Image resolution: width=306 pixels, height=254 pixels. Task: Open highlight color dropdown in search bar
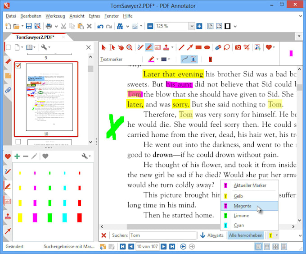point(277,235)
